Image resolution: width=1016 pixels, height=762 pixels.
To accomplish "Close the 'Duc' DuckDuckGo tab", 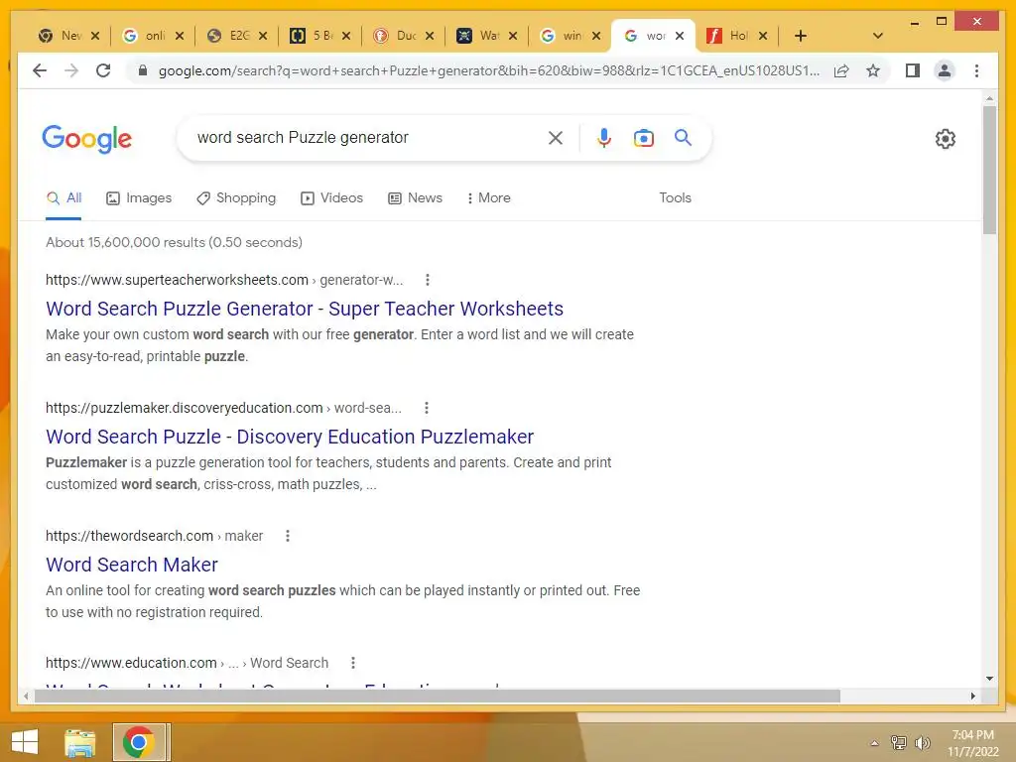I will 430,36.
